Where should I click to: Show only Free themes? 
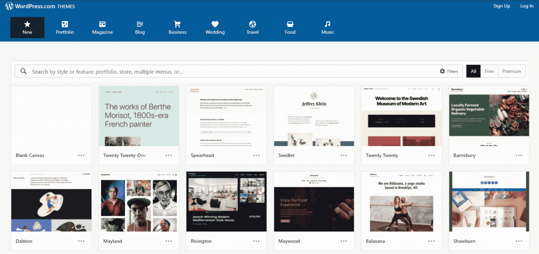[x=489, y=71]
